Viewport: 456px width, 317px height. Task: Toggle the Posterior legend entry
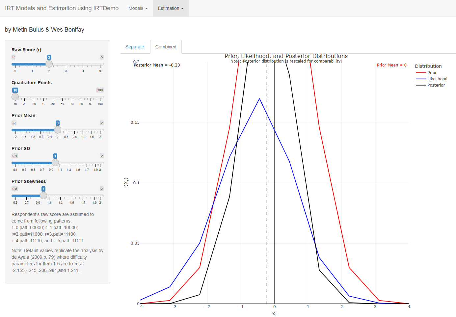(430, 85)
